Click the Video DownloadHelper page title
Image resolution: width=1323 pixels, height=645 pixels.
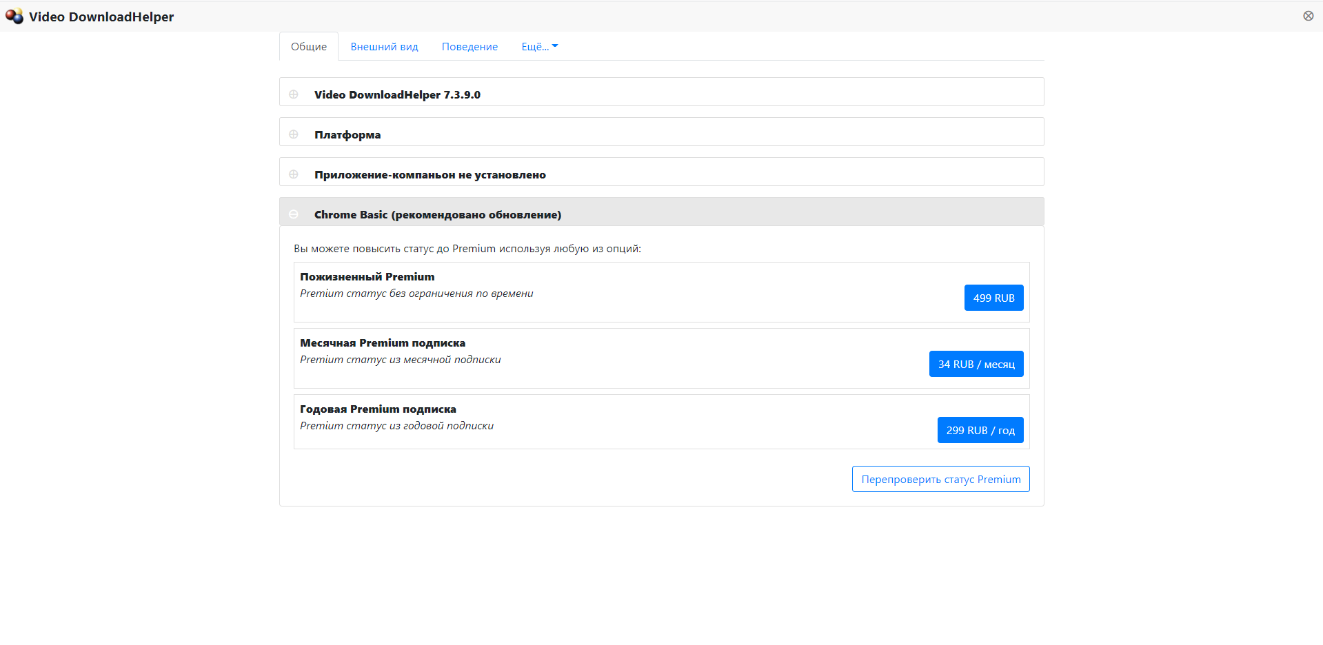click(x=101, y=17)
